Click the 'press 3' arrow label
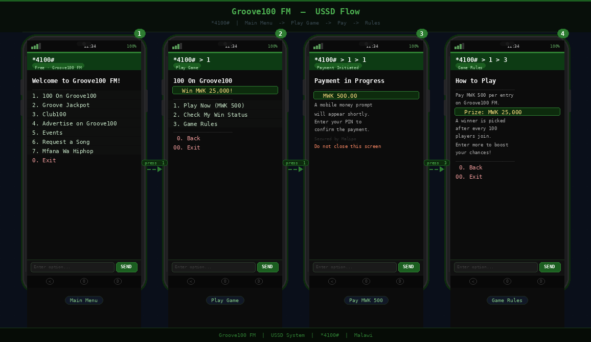 pyautogui.click(x=437, y=163)
